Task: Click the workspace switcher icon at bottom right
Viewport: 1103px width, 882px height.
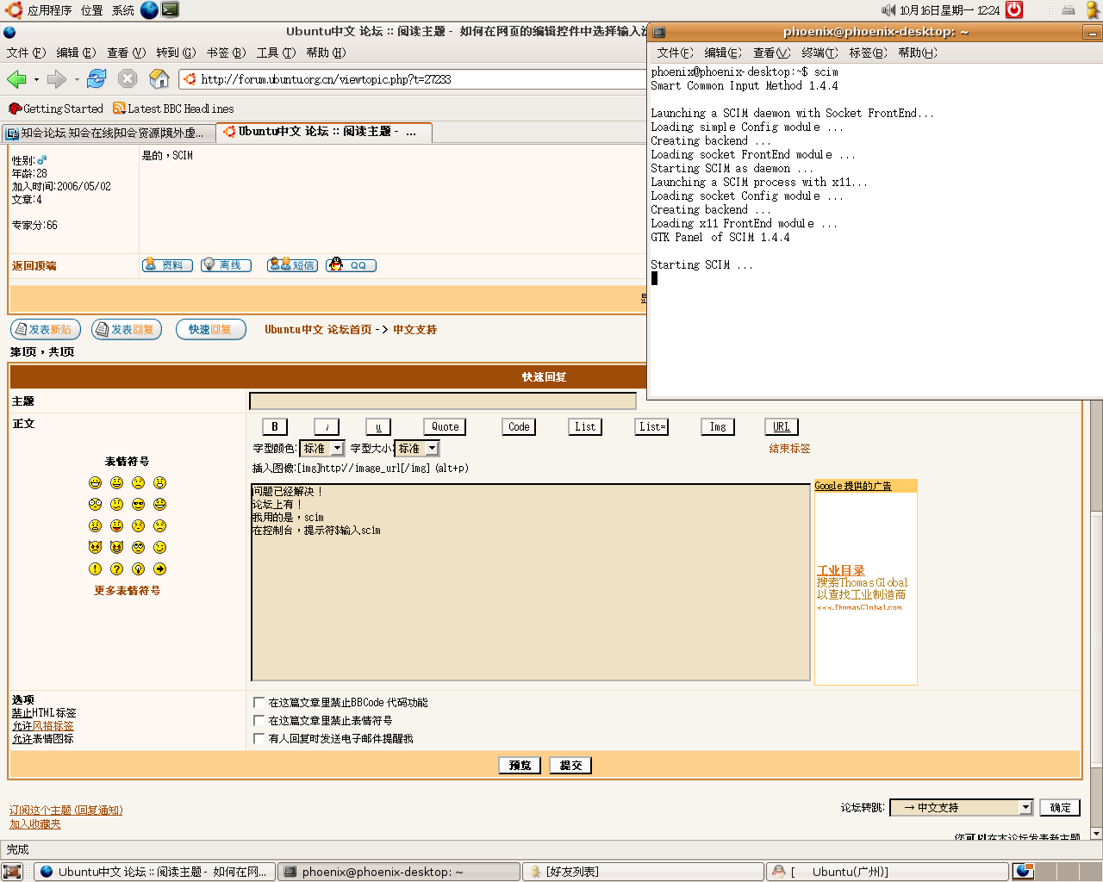Action: 1024,872
